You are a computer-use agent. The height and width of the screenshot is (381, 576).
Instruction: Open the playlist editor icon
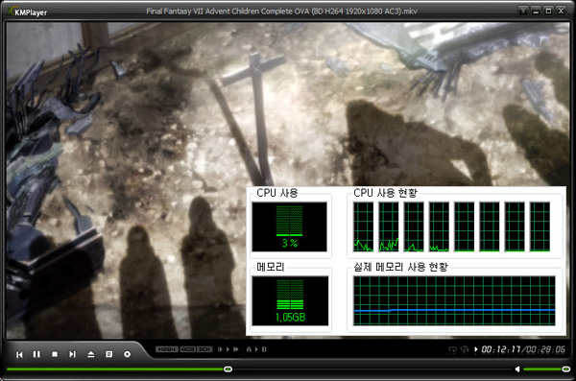point(109,354)
